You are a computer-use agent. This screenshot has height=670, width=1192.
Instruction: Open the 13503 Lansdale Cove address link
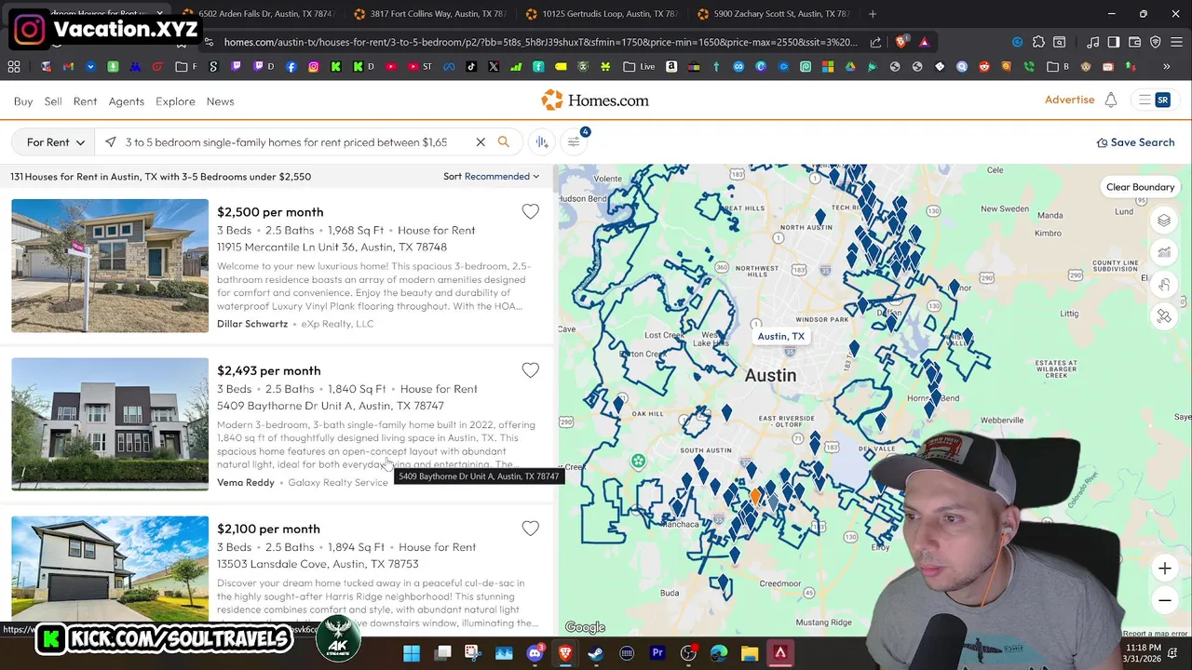click(318, 564)
